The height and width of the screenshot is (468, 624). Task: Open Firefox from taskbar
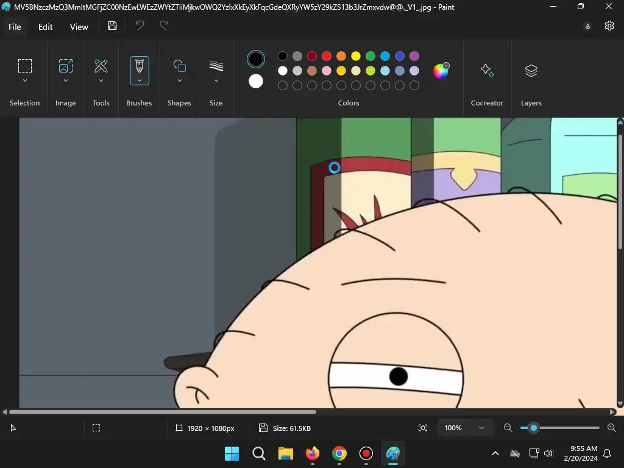pyautogui.click(x=313, y=453)
